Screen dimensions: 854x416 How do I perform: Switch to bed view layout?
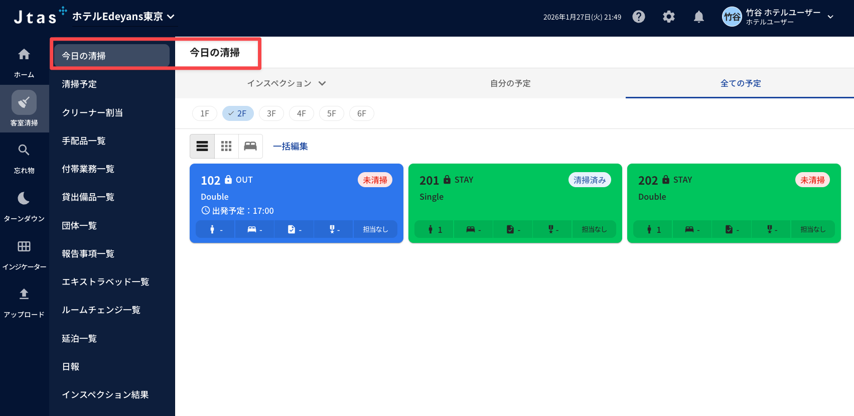tap(250, 146)
